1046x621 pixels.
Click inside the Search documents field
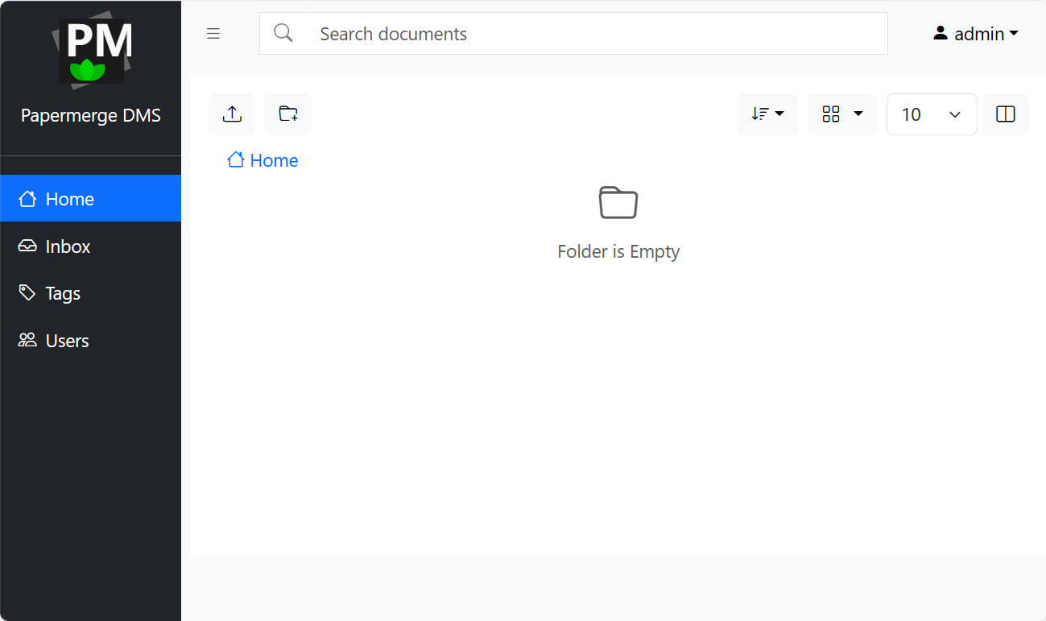(596, 34)
